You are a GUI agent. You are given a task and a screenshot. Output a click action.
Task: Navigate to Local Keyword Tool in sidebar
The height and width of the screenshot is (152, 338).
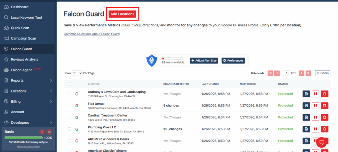(26, 17)
